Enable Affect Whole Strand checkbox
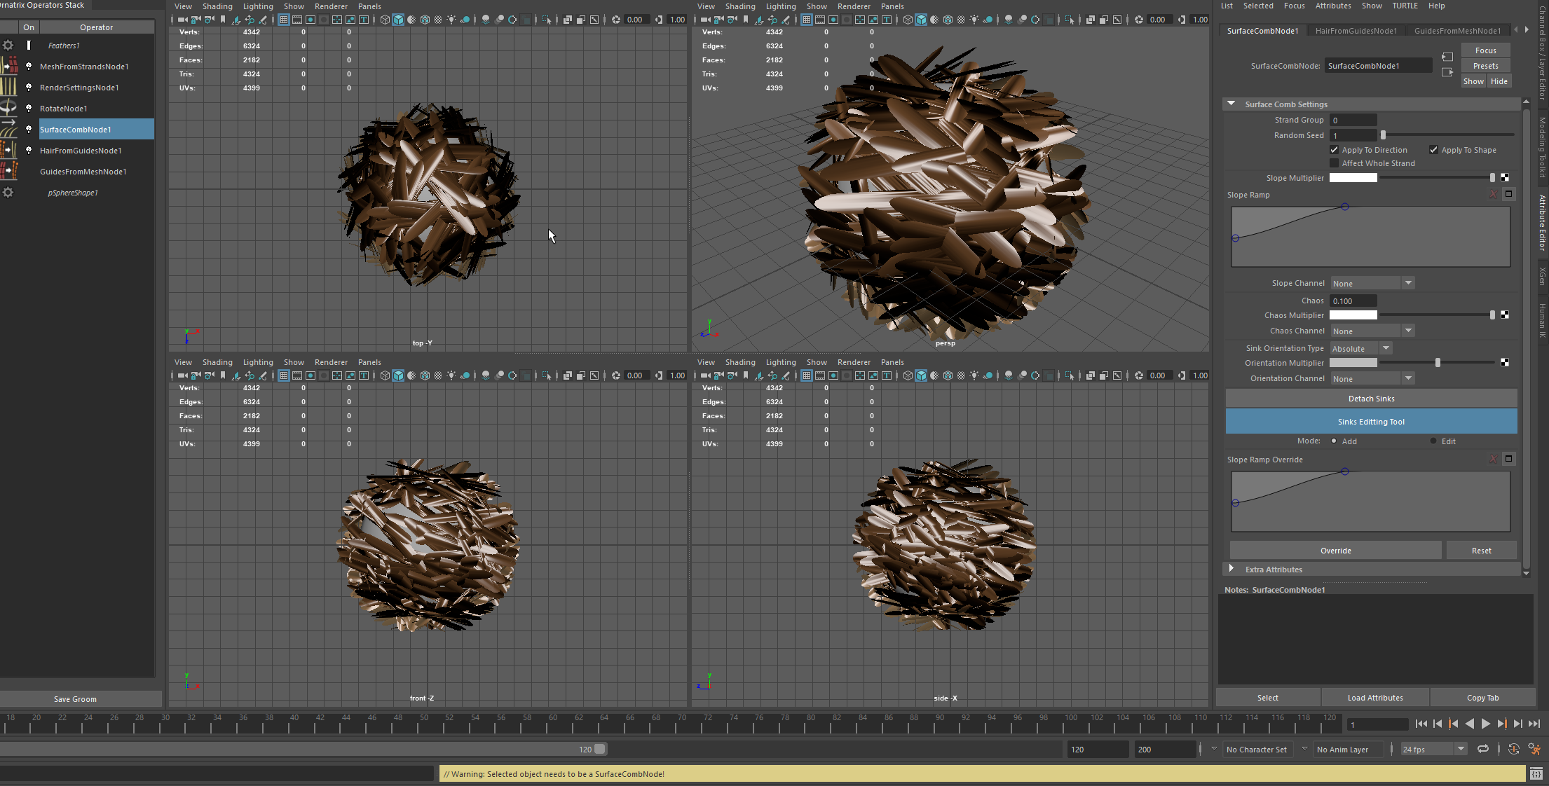This screenshot has height=786, width=1549. tap(1335, 163)
